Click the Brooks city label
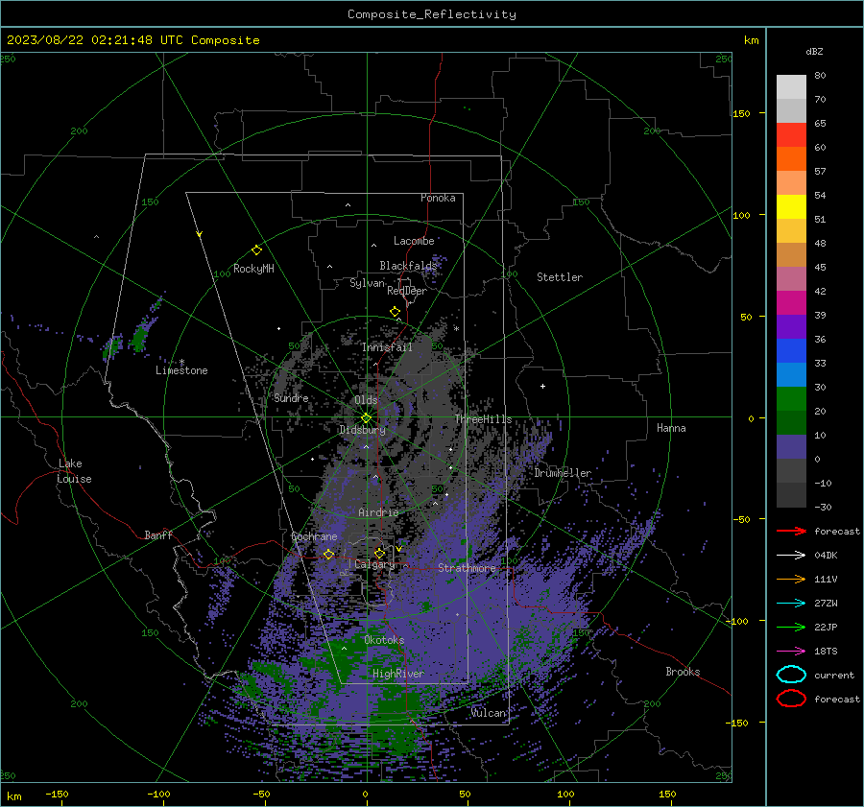Viewport: 864px width, 807px height. coord(683,672)
